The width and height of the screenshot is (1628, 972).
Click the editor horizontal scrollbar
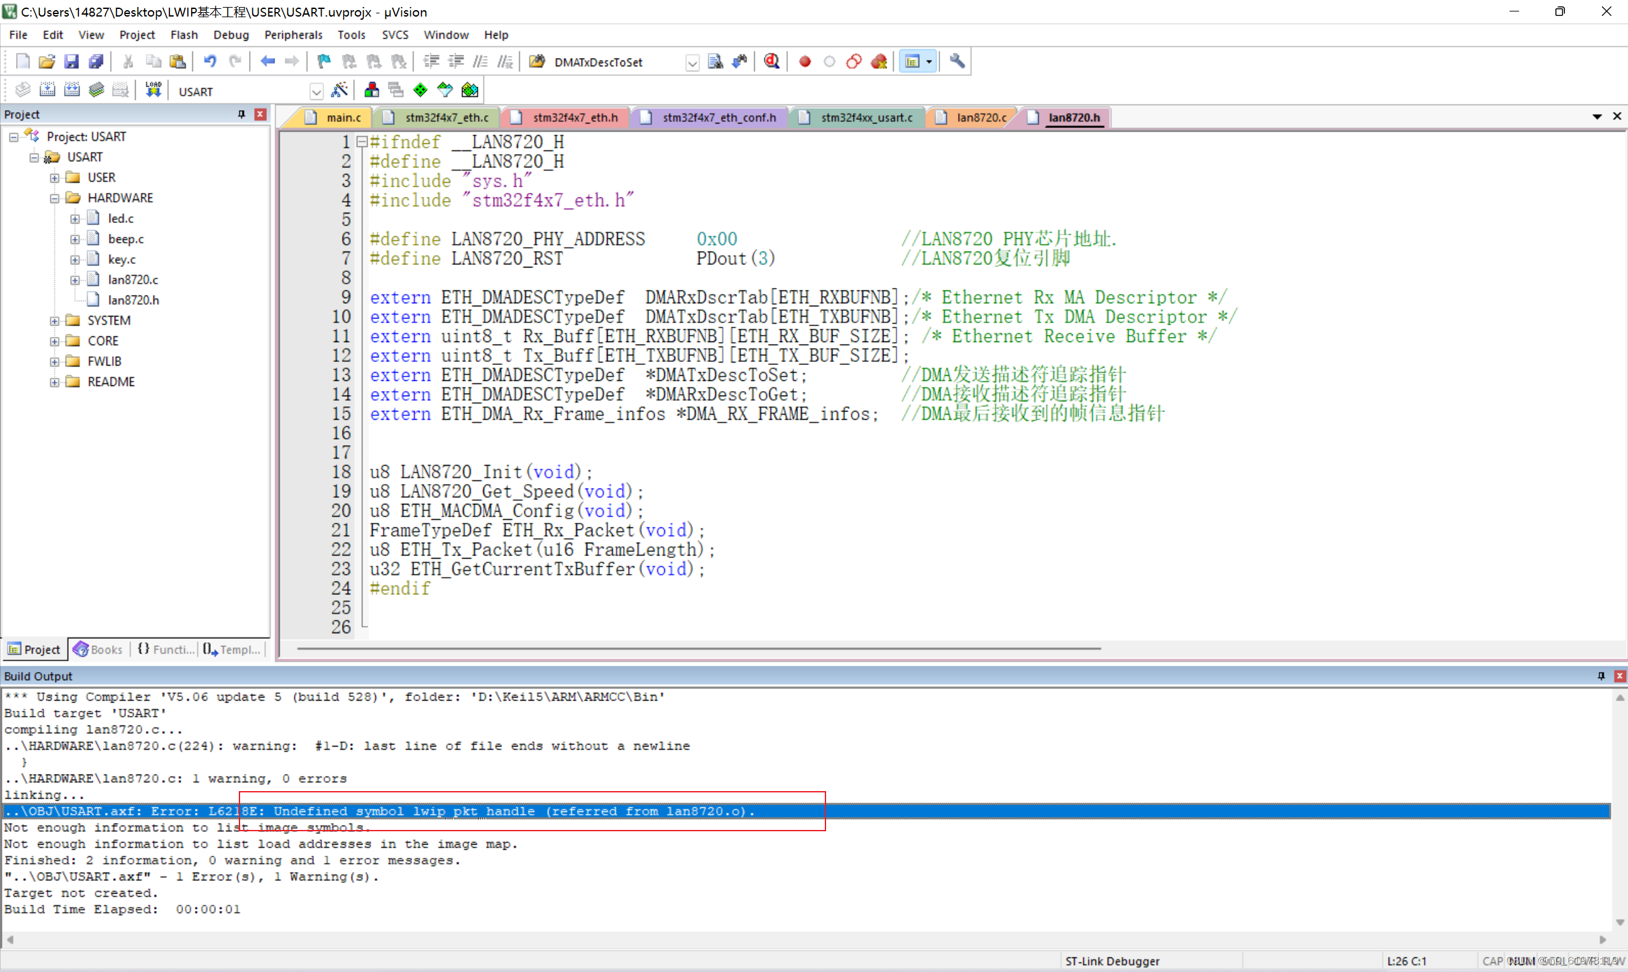694,648
